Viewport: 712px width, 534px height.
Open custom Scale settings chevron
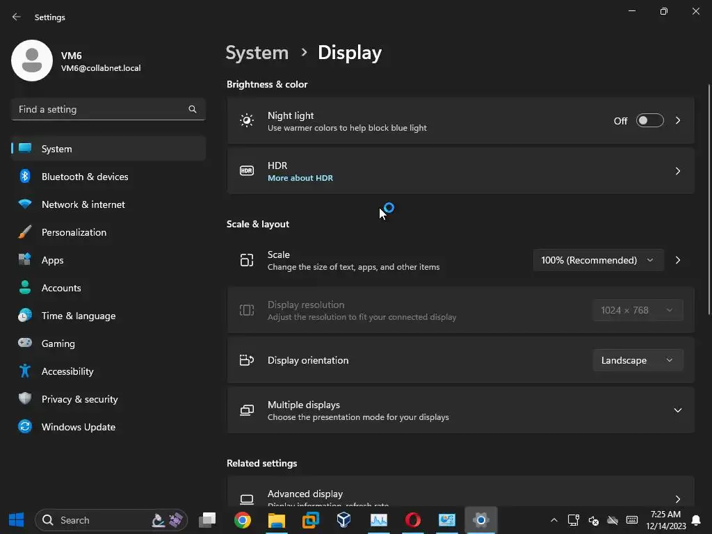(677, 260)
